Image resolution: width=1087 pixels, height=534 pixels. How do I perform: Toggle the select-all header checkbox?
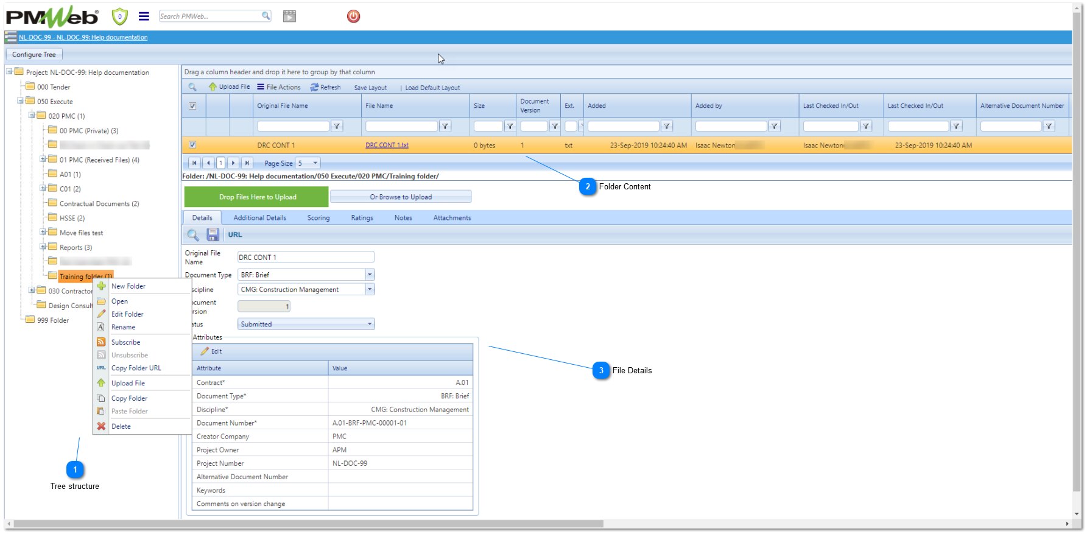pyautogui.click(x=192, y=106)
